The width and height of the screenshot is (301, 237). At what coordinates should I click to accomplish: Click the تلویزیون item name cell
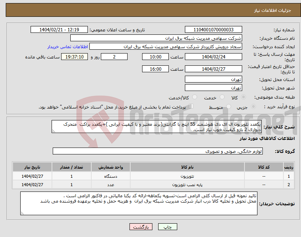pos(187,176)
